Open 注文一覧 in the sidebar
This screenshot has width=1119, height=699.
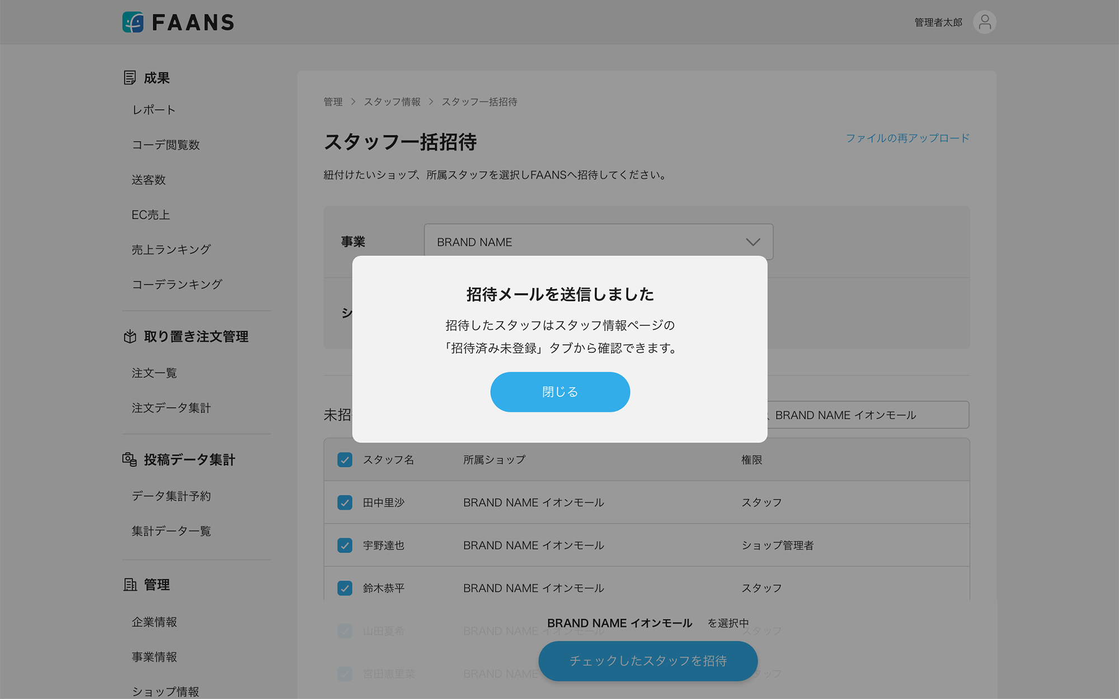[154, 373]
